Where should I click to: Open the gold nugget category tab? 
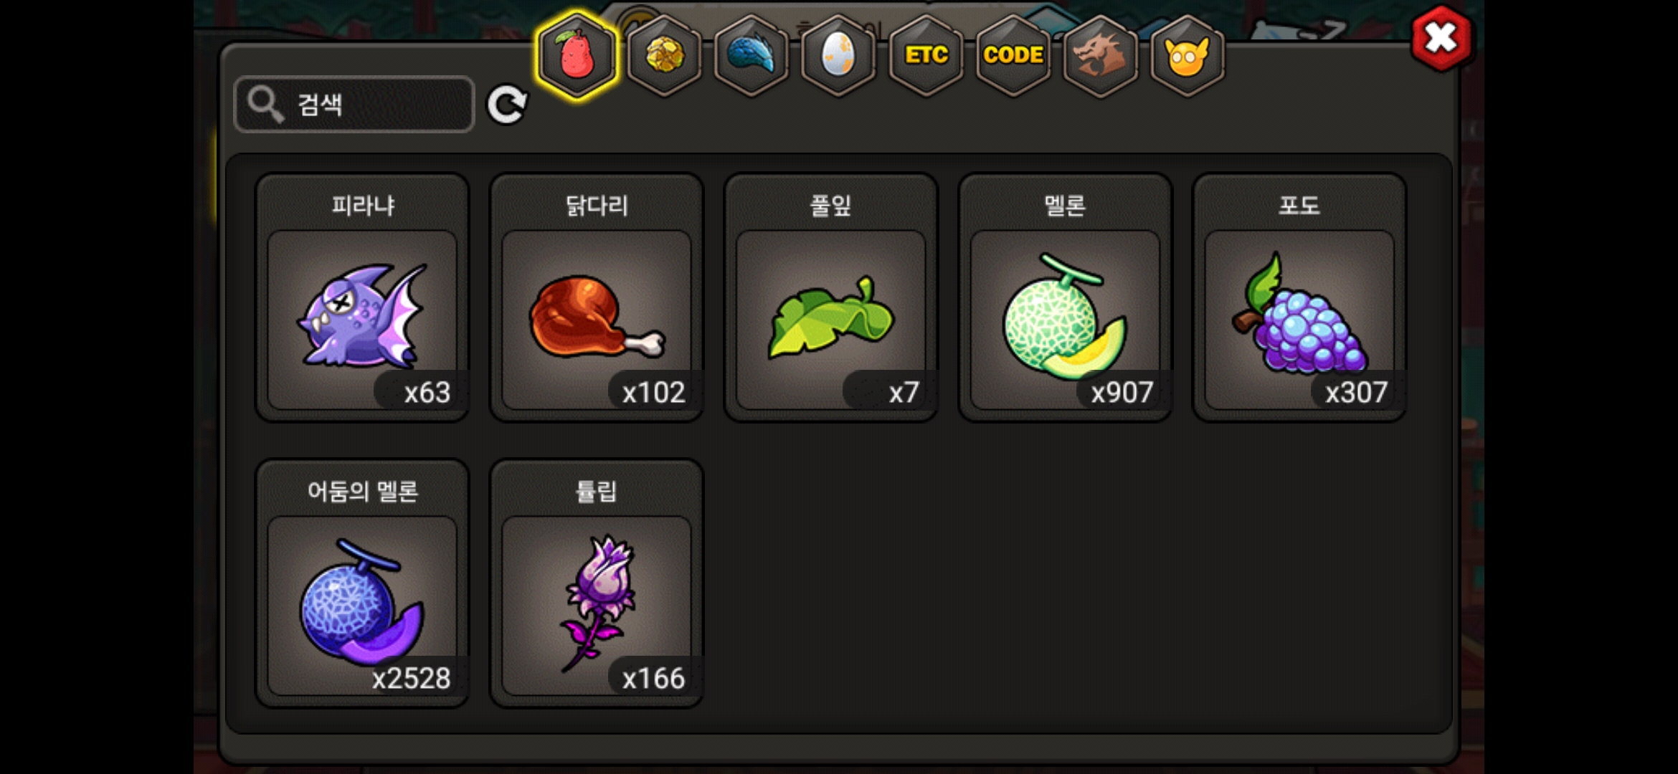point(665,55)
